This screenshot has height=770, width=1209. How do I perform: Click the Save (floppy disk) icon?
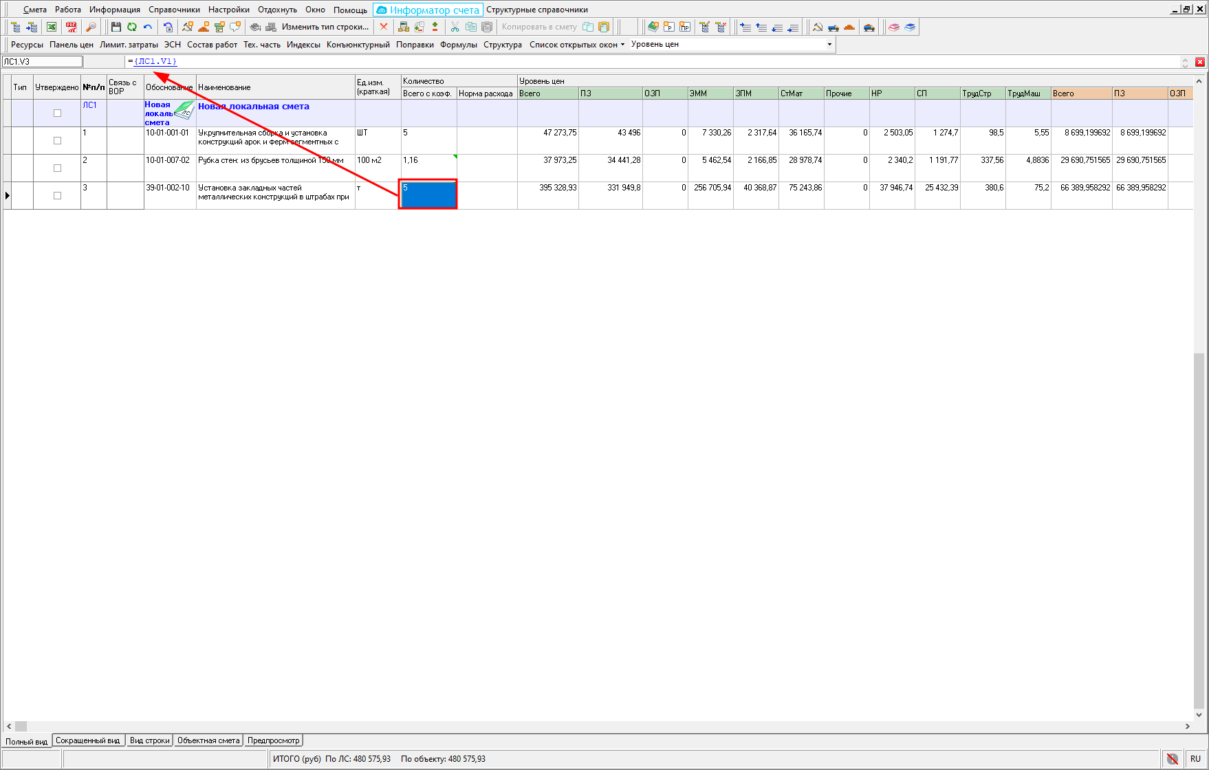[116, 27]
